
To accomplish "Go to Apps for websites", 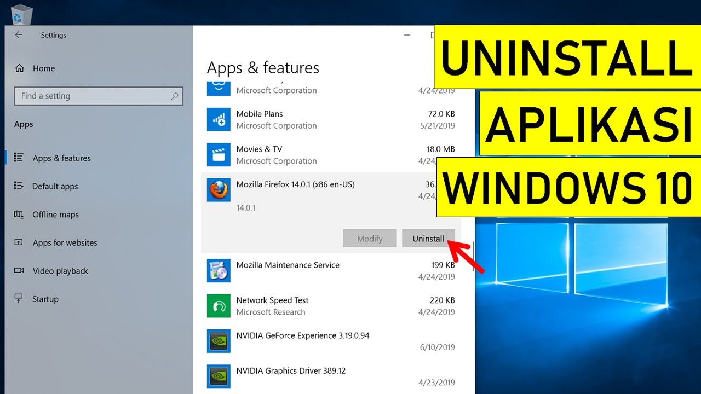I will coord(65,242).
